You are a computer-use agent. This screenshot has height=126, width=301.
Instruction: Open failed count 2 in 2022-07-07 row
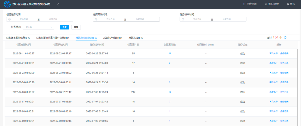coord(170,102)
